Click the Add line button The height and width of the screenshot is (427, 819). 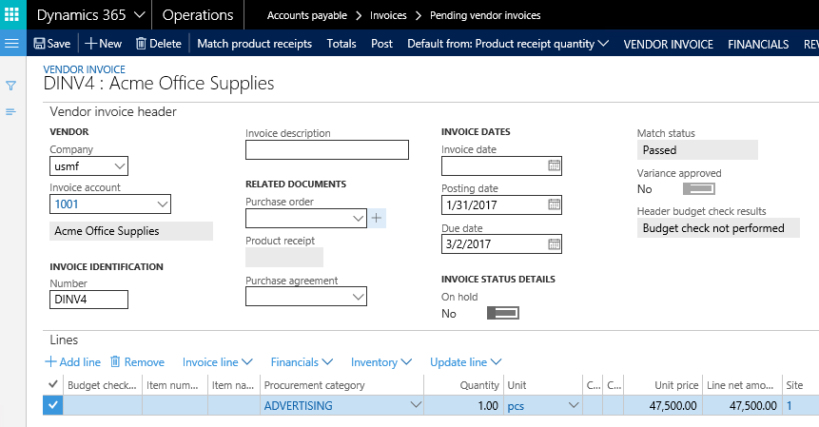point(72,362)
